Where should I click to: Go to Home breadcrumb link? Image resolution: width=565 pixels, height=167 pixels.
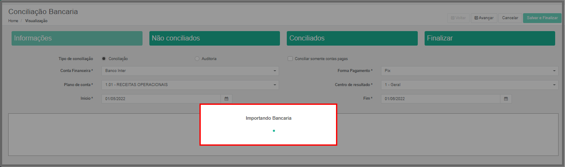[x=13, y=20]
